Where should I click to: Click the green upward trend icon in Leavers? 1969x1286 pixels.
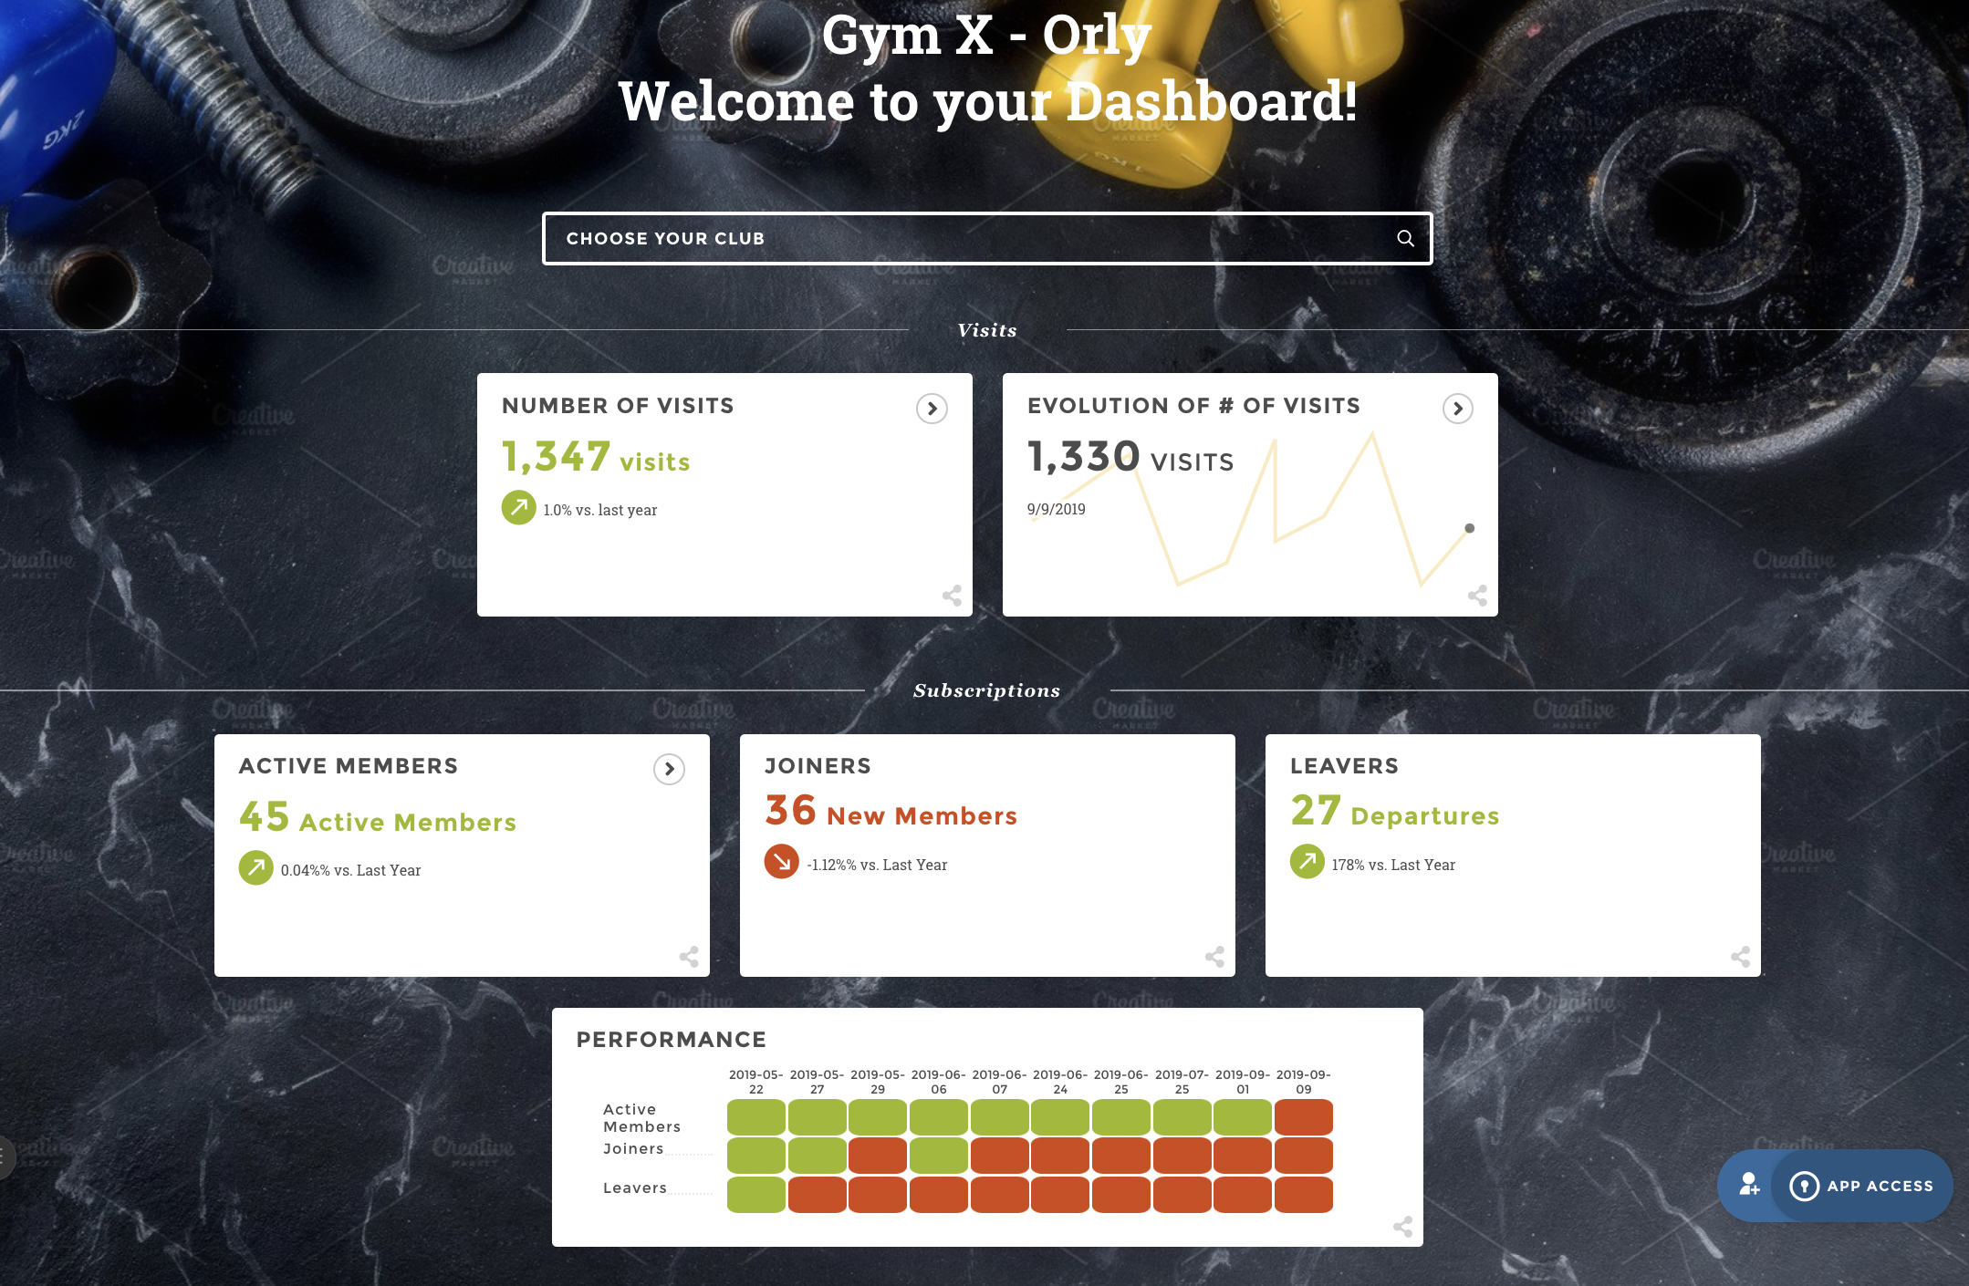[1307, 861]
